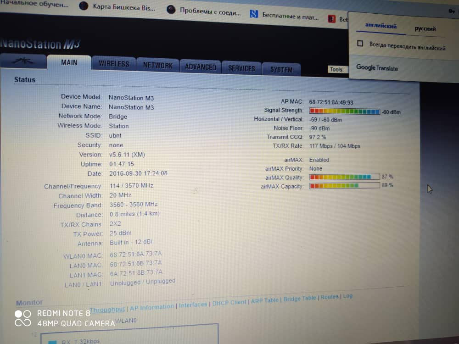The image size is (459, 344).
Task: Click the Channel Width value '20 MHz'
Action: [120, 195]
